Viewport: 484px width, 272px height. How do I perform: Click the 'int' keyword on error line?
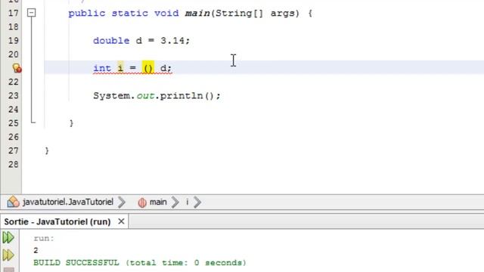point(102,68)
